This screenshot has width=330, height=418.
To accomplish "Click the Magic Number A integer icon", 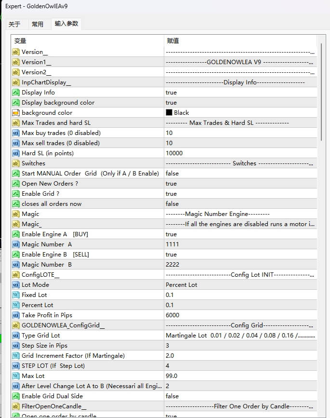I will pos(16,244).
